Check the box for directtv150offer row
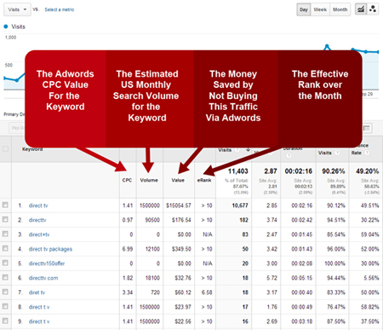This screenshot has height=330, width=383. (5, 263)
